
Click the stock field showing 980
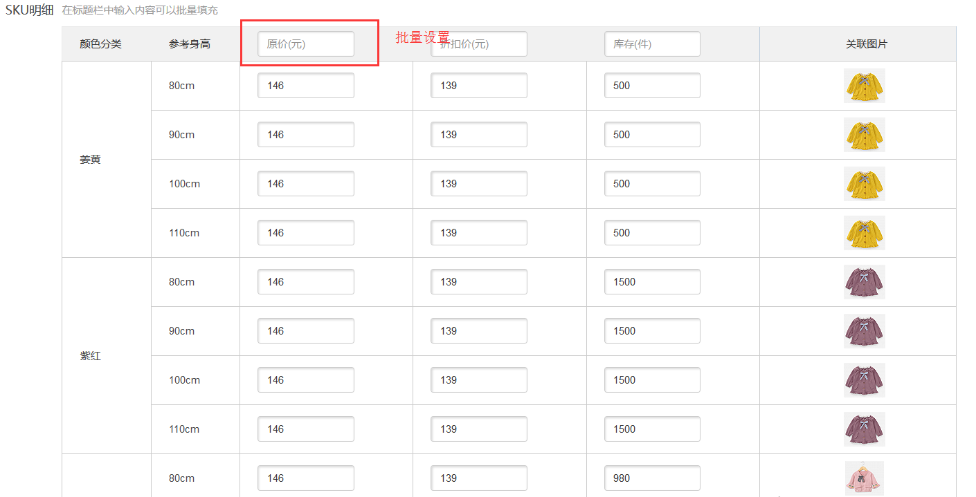pyautogui.click(x=651, y=478)
